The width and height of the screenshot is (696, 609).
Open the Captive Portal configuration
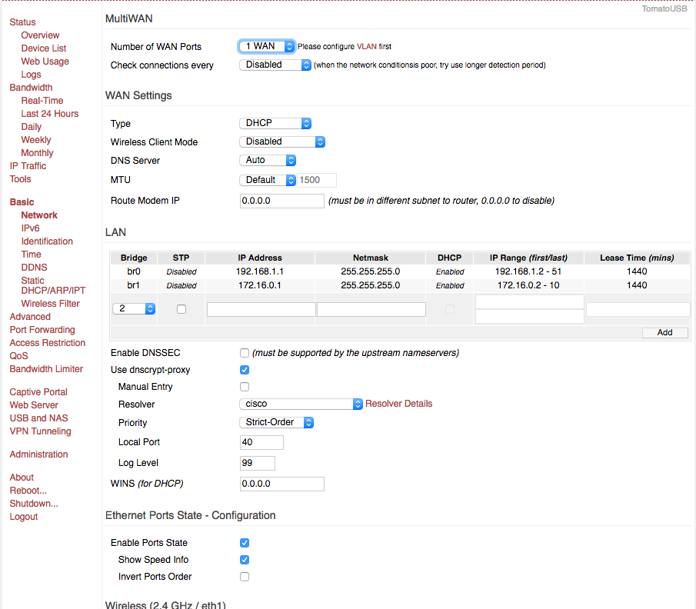38,391
